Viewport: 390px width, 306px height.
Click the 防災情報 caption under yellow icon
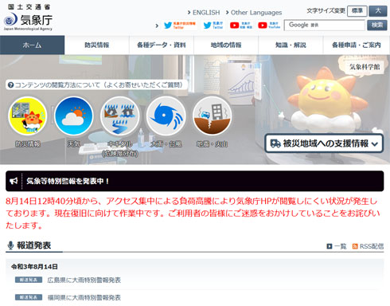pyautogui.click(x=28, y=144)
